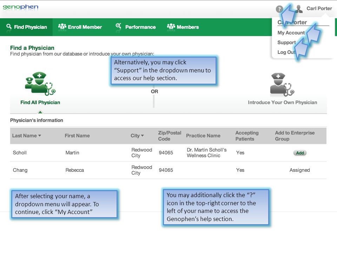Sort by the City dropdown arrow
Viewport: 337px width, 253px height.
[142, 136]
